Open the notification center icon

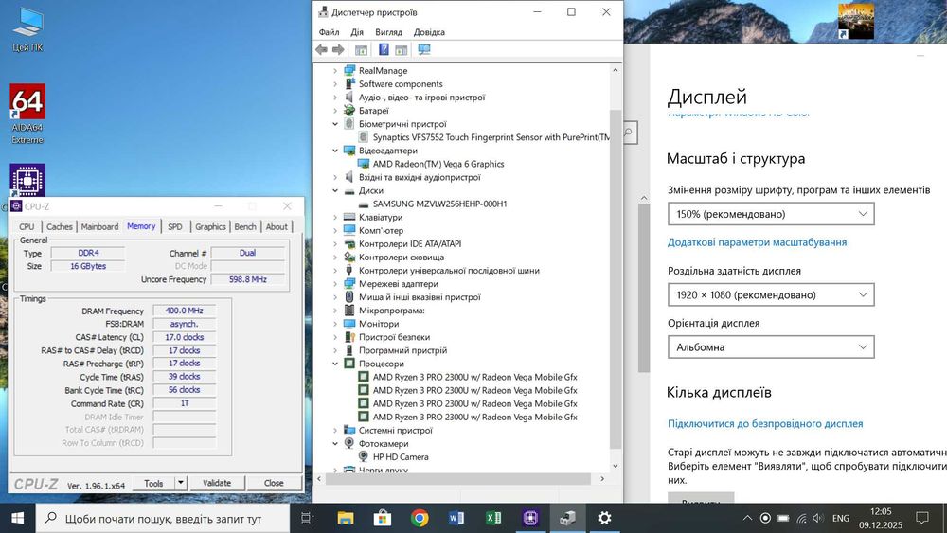(x=921, y=518)
